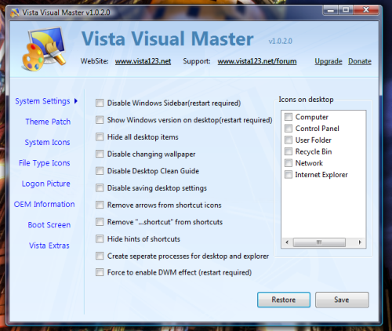The image size is (392, 331).
Task: Tick Control Panel desktop icon checkbox
Action: (x=289, y=128)
